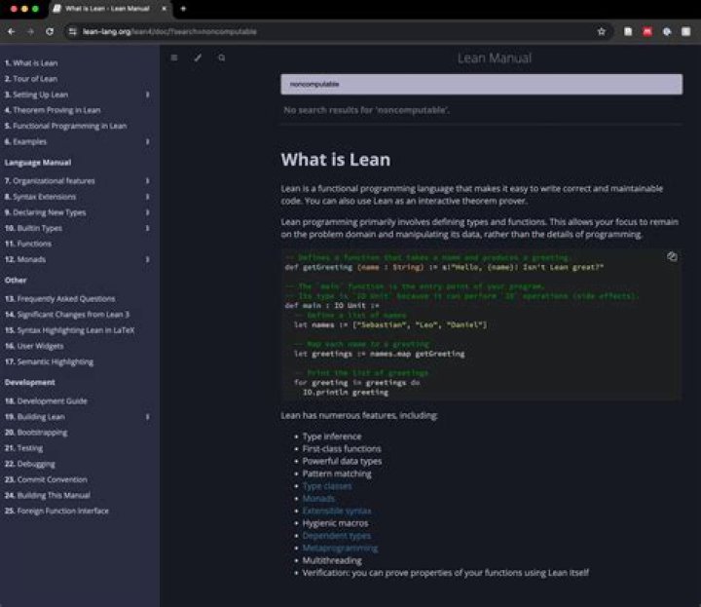
Task: Expand the Organizational features section
Action: click(148, 181)
